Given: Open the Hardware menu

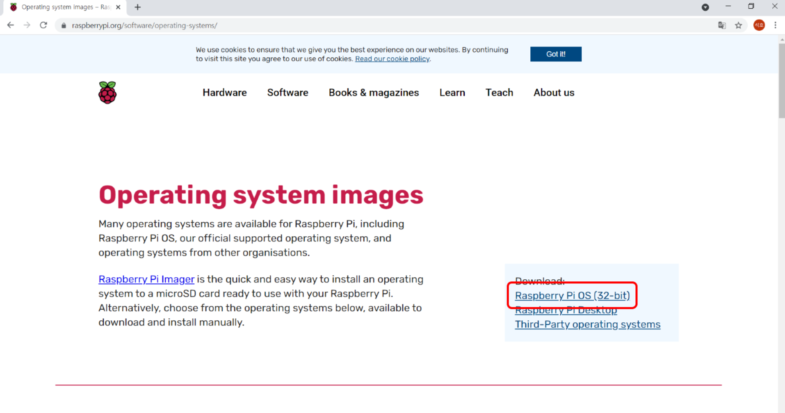Looking at the screenshot, I should click(x=225, y=93).
